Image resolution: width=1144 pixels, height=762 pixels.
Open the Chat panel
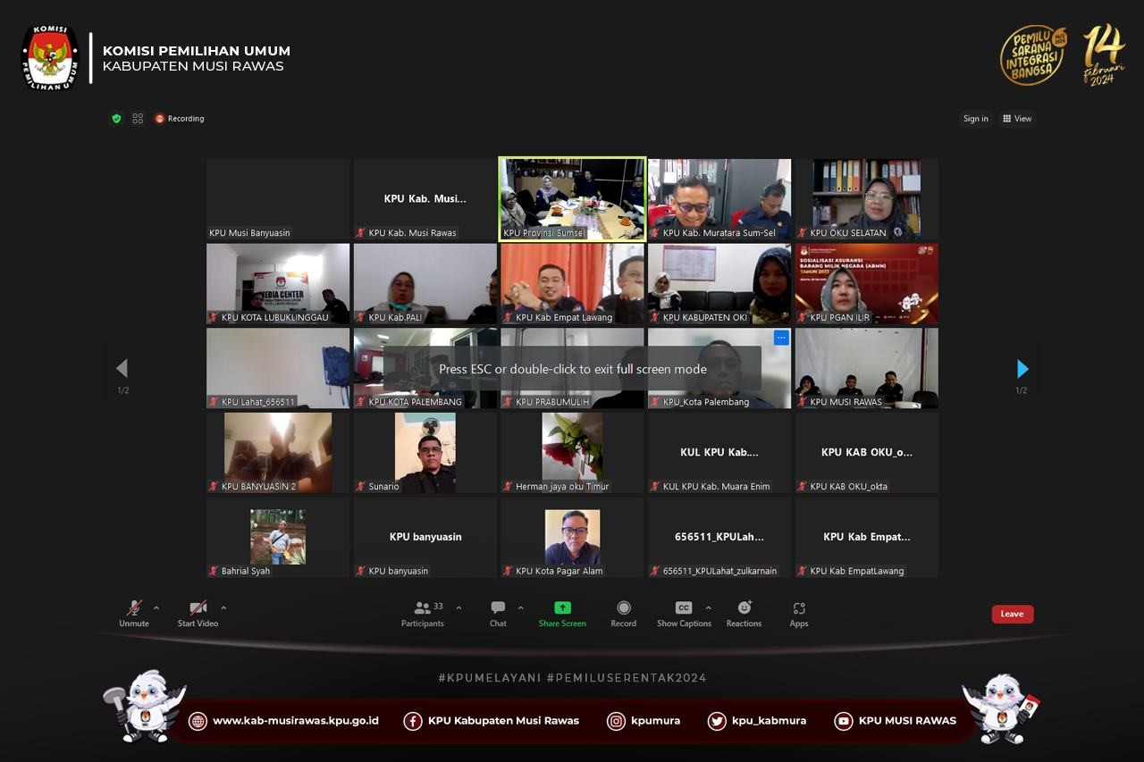(x=498, y=608)
